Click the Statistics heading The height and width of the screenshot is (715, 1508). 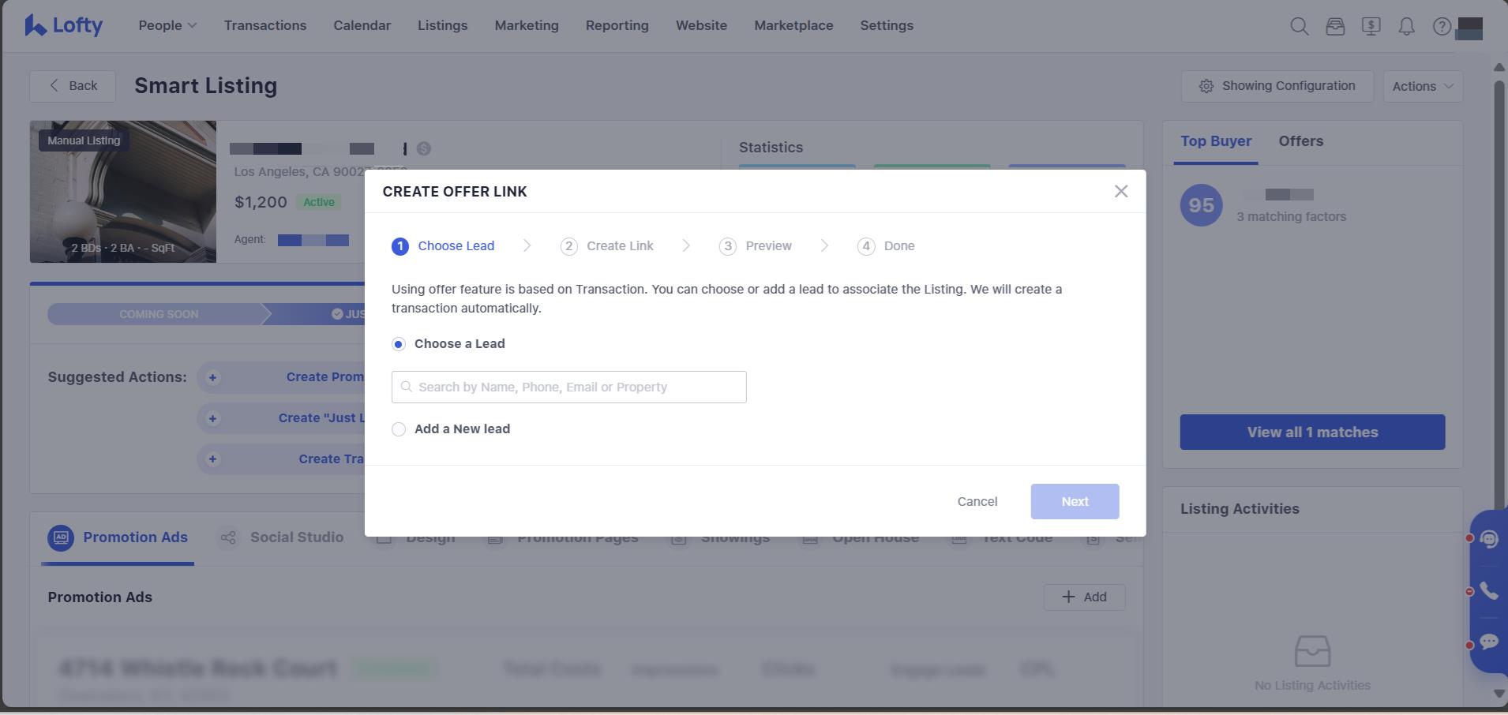(x=771, y=148)
